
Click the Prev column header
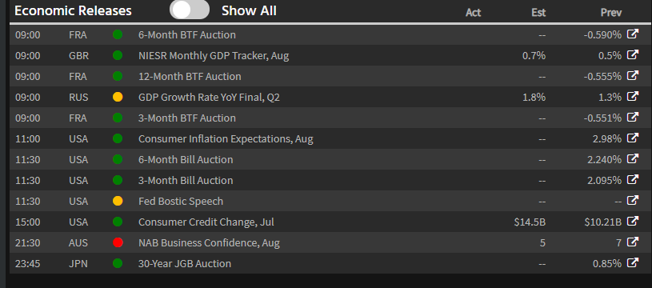point(611,13)
